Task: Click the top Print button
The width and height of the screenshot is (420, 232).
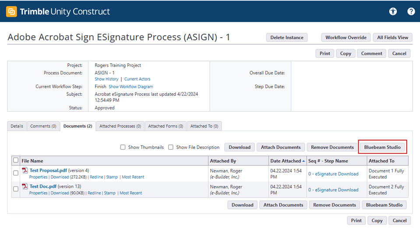Action: 325,53
